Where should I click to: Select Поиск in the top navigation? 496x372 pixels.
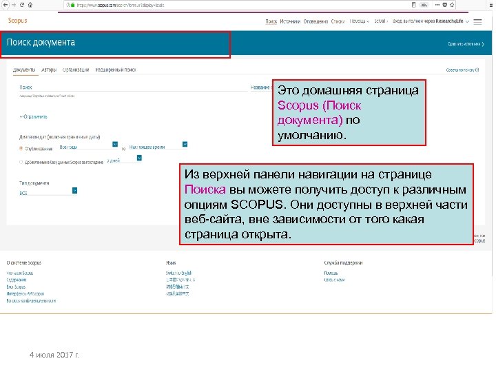click(271, 21)
